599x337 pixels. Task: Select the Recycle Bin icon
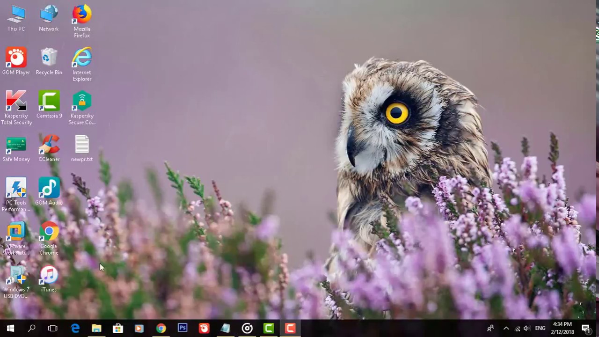(49, 62)
